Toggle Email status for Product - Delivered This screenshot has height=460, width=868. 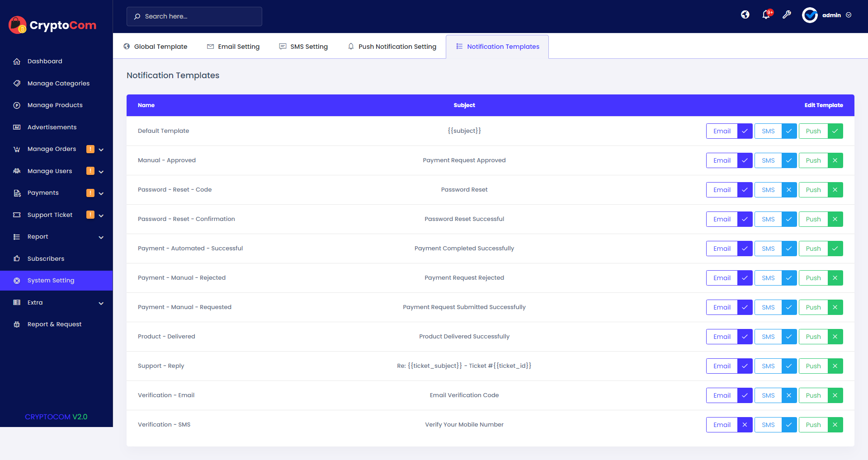click(x=745, y=337)
